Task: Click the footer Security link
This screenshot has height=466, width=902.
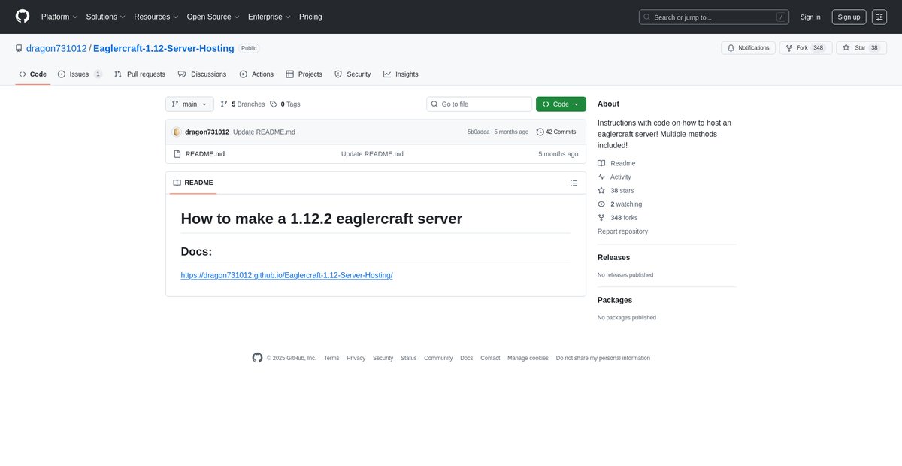Action: point(383,358)
